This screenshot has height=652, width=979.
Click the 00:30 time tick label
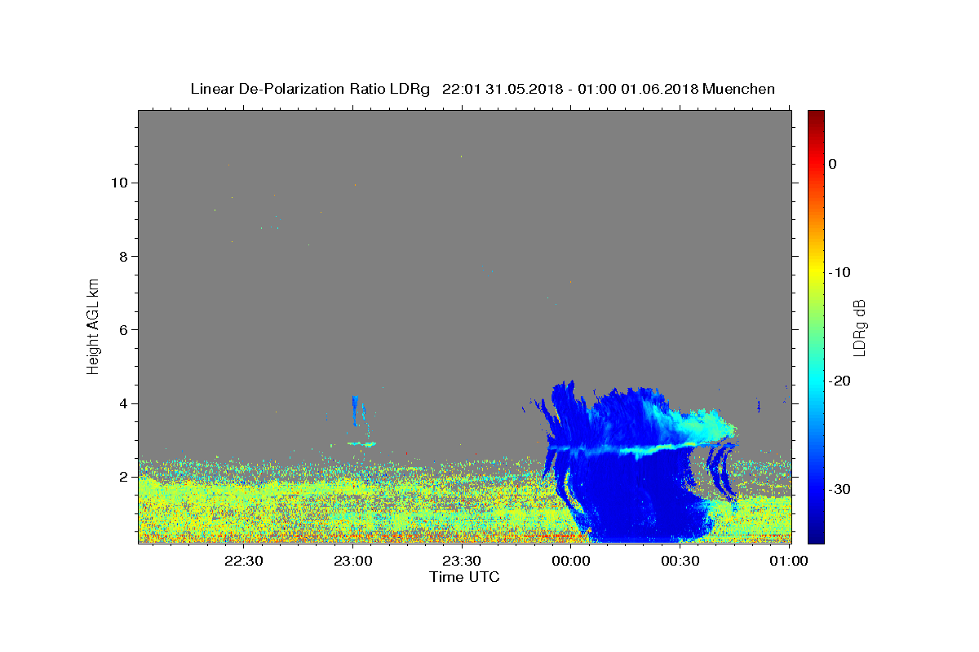[x=680, y=561]
